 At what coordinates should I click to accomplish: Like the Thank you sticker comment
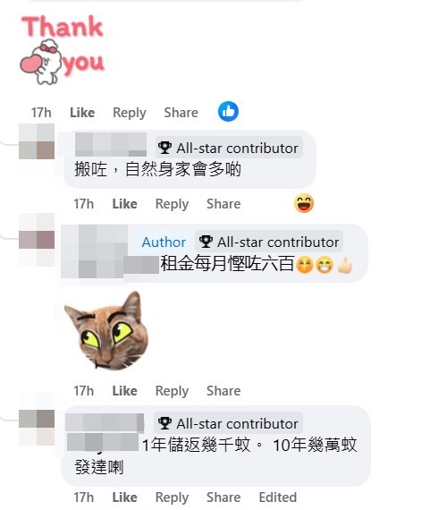click(82, 113)
